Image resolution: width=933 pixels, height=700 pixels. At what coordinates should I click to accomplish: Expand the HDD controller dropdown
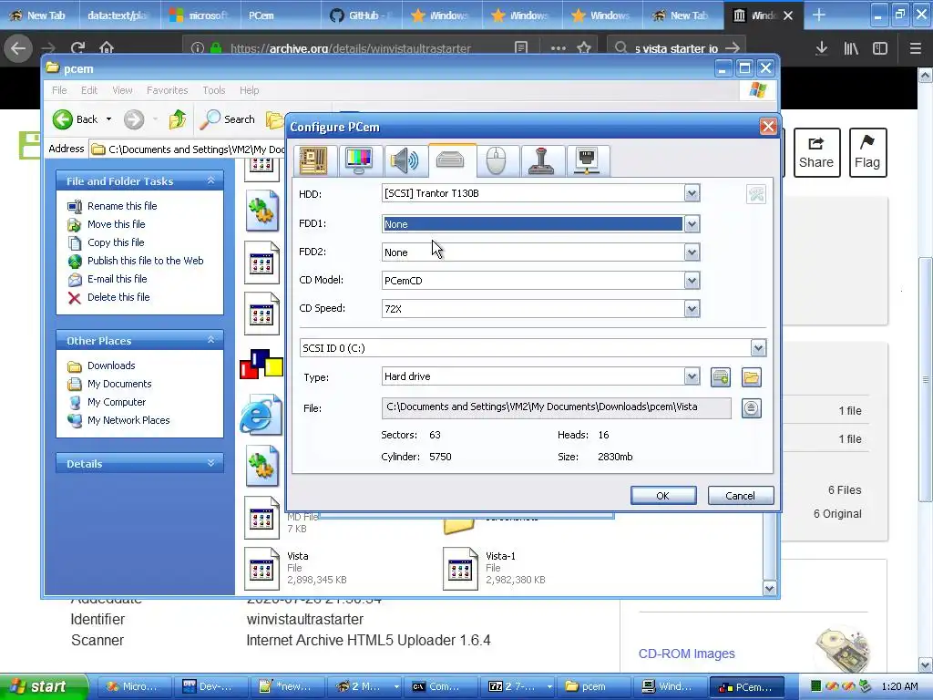pos(692,193)
